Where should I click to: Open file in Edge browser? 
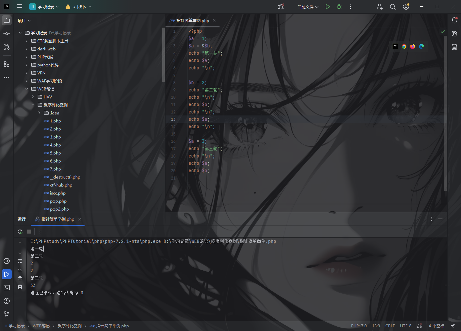click(x=421, y=46)
